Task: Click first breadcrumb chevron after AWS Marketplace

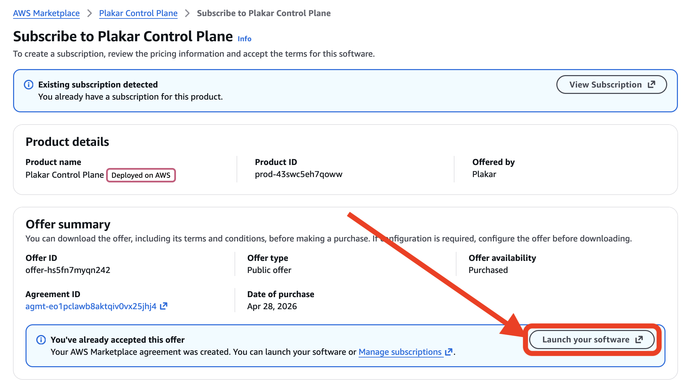Action: 89,13
